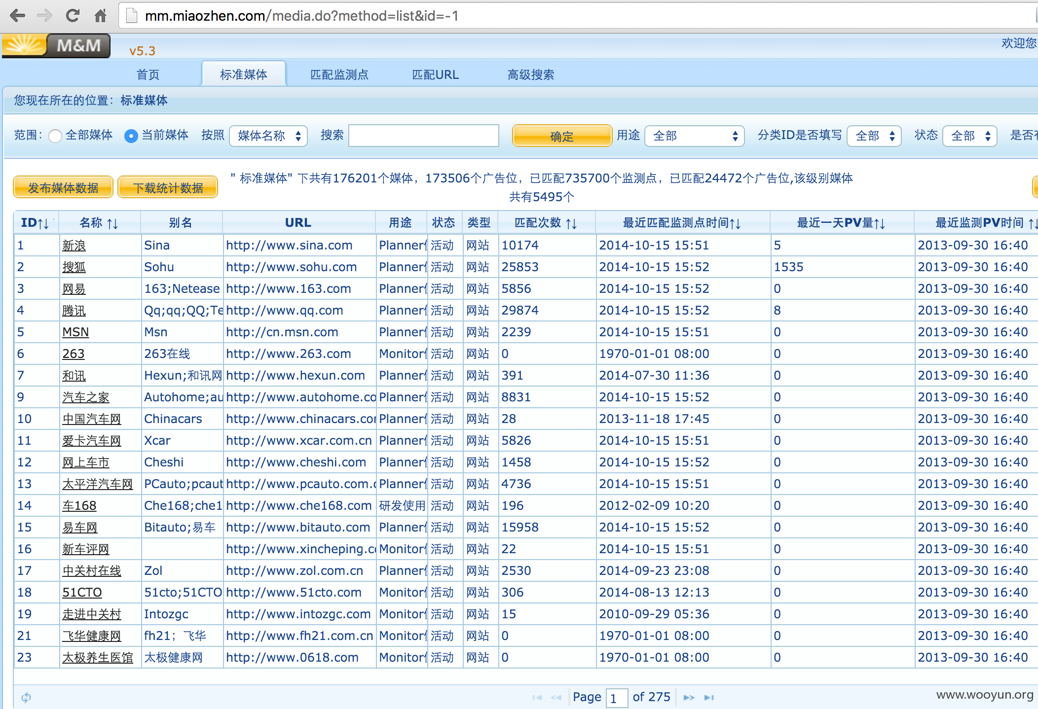The width and height of the screenshot is (1038, 709).
Task: Click the 2010-09-29 05:36 timestamp cell
Action: click(x=683, y=614)
